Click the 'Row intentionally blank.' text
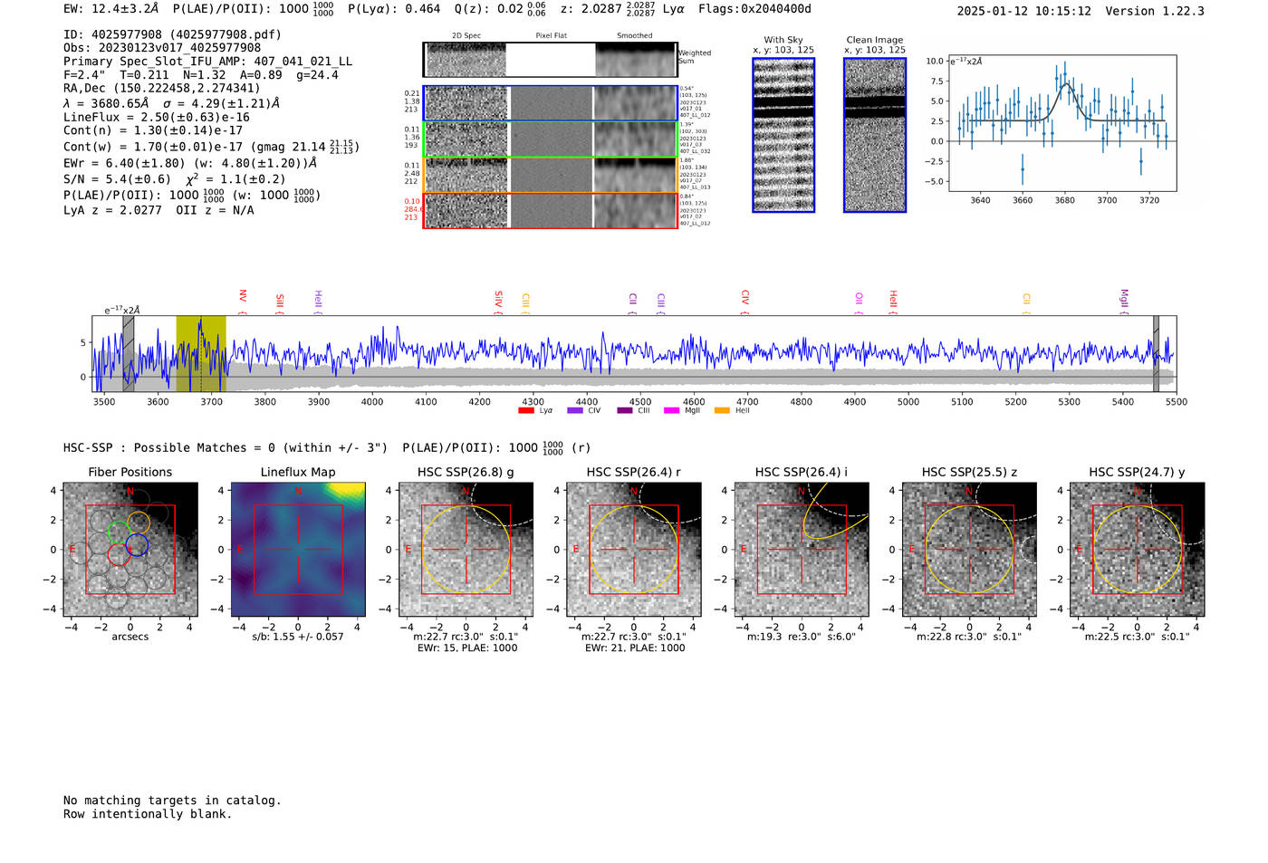 tap(148, 814)
